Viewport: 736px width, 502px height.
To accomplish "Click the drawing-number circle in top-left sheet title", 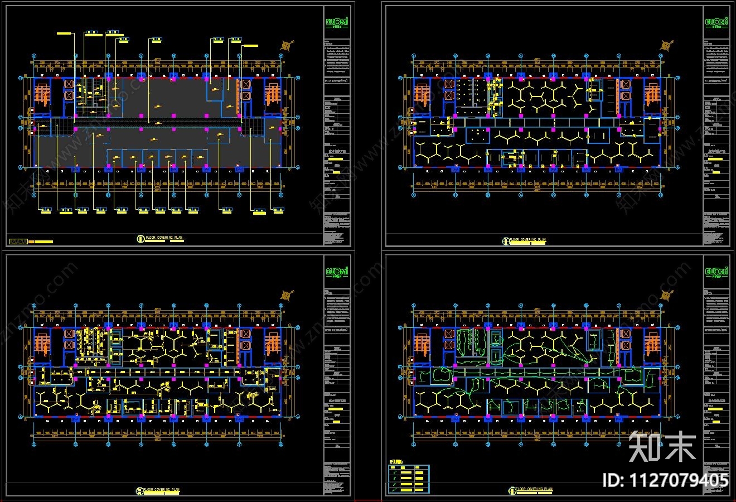I will coord(140,239).
